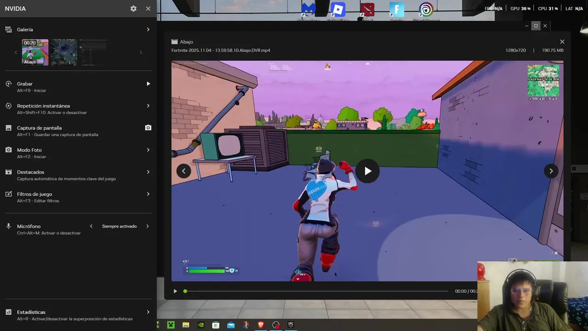This screenshot has height=331, width=588.
Task: Open Malwarebytes desktop shortcut
Action: [308, 11]
